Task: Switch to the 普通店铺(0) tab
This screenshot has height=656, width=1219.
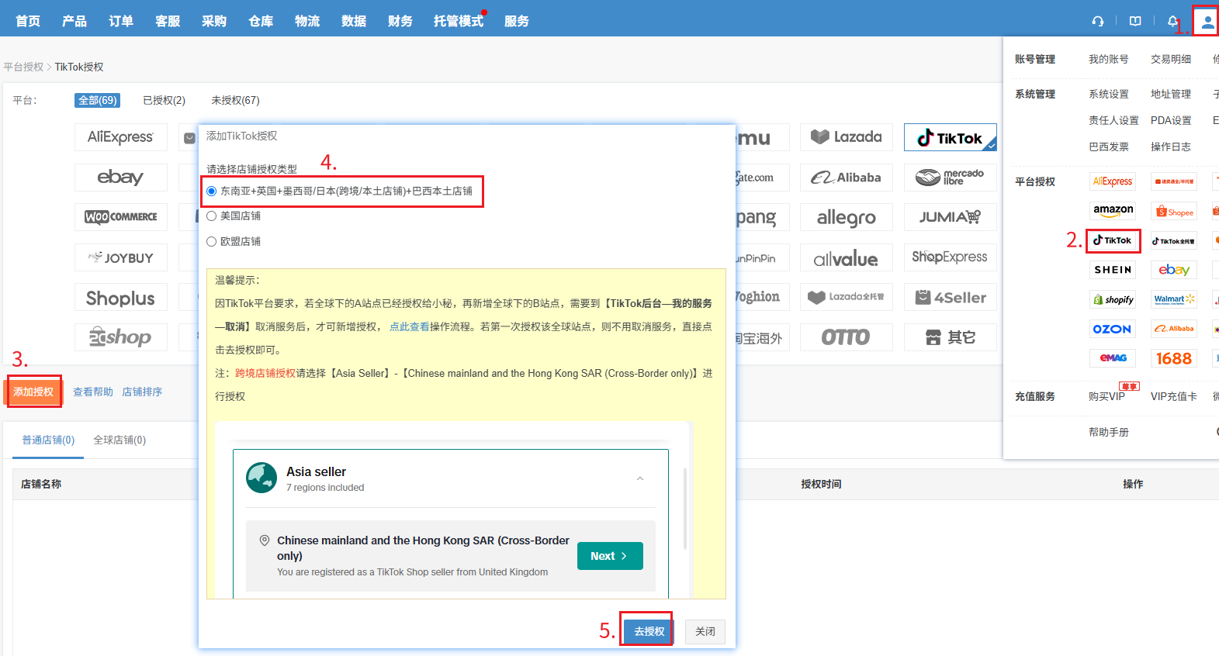Action: (x=48, y=440)
